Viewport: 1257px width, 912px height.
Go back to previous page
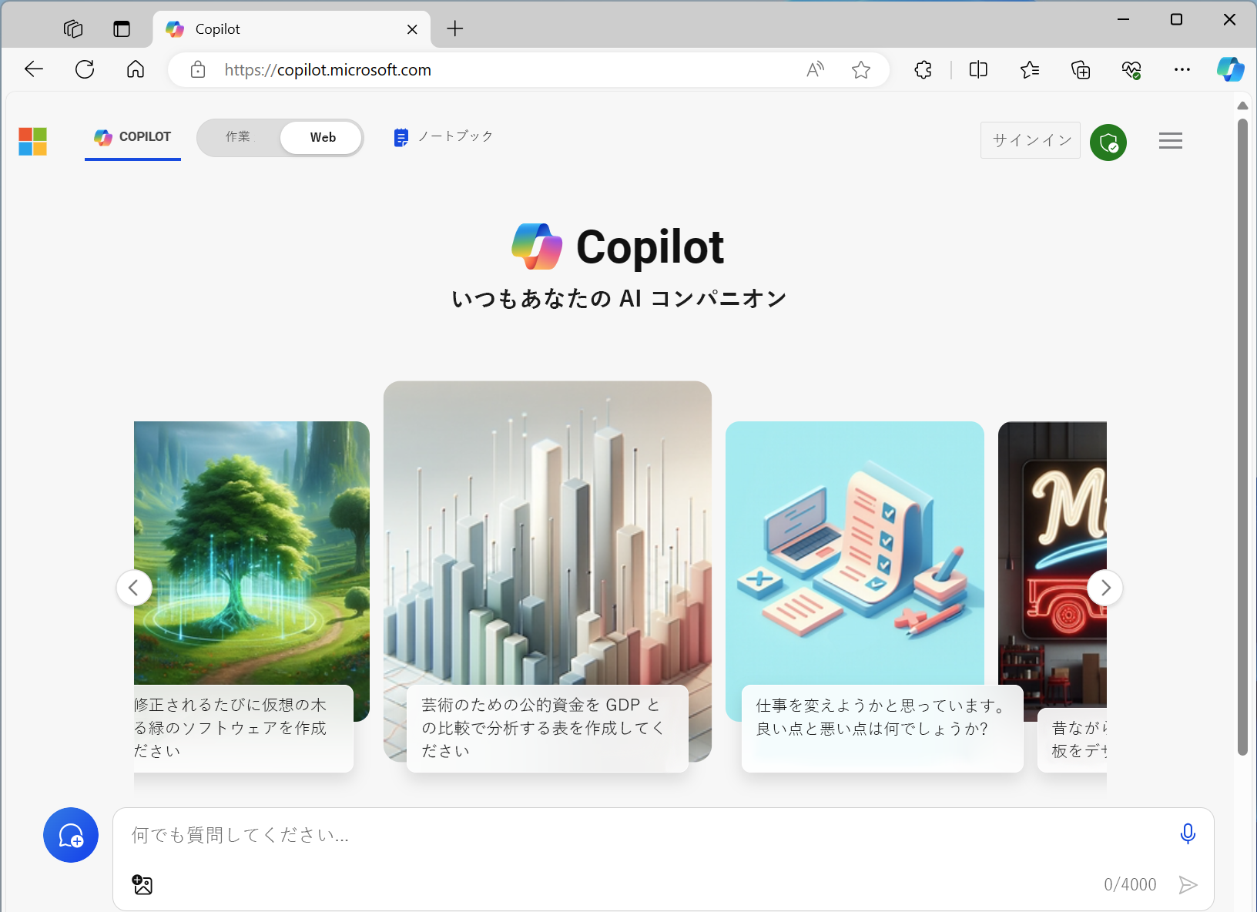coord(34,69)
